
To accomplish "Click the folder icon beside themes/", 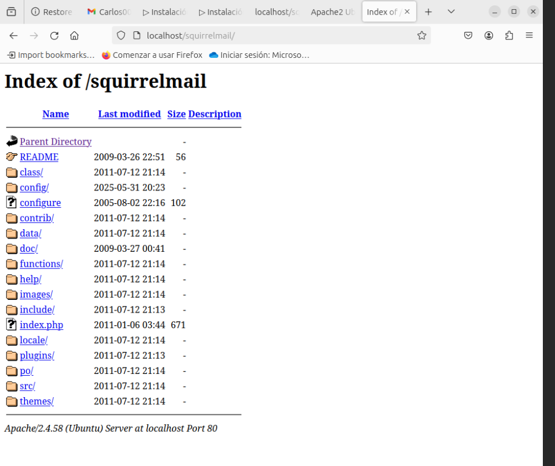I will (12, 401).
